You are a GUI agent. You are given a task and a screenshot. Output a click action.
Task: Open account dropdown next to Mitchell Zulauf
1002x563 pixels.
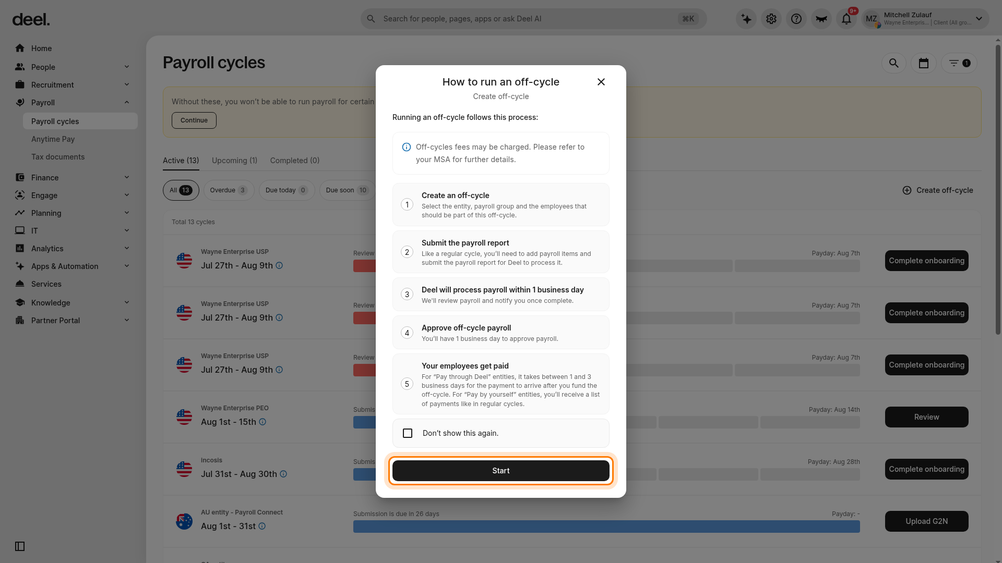[979, 19]
